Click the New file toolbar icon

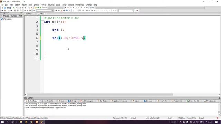[2, 8]
